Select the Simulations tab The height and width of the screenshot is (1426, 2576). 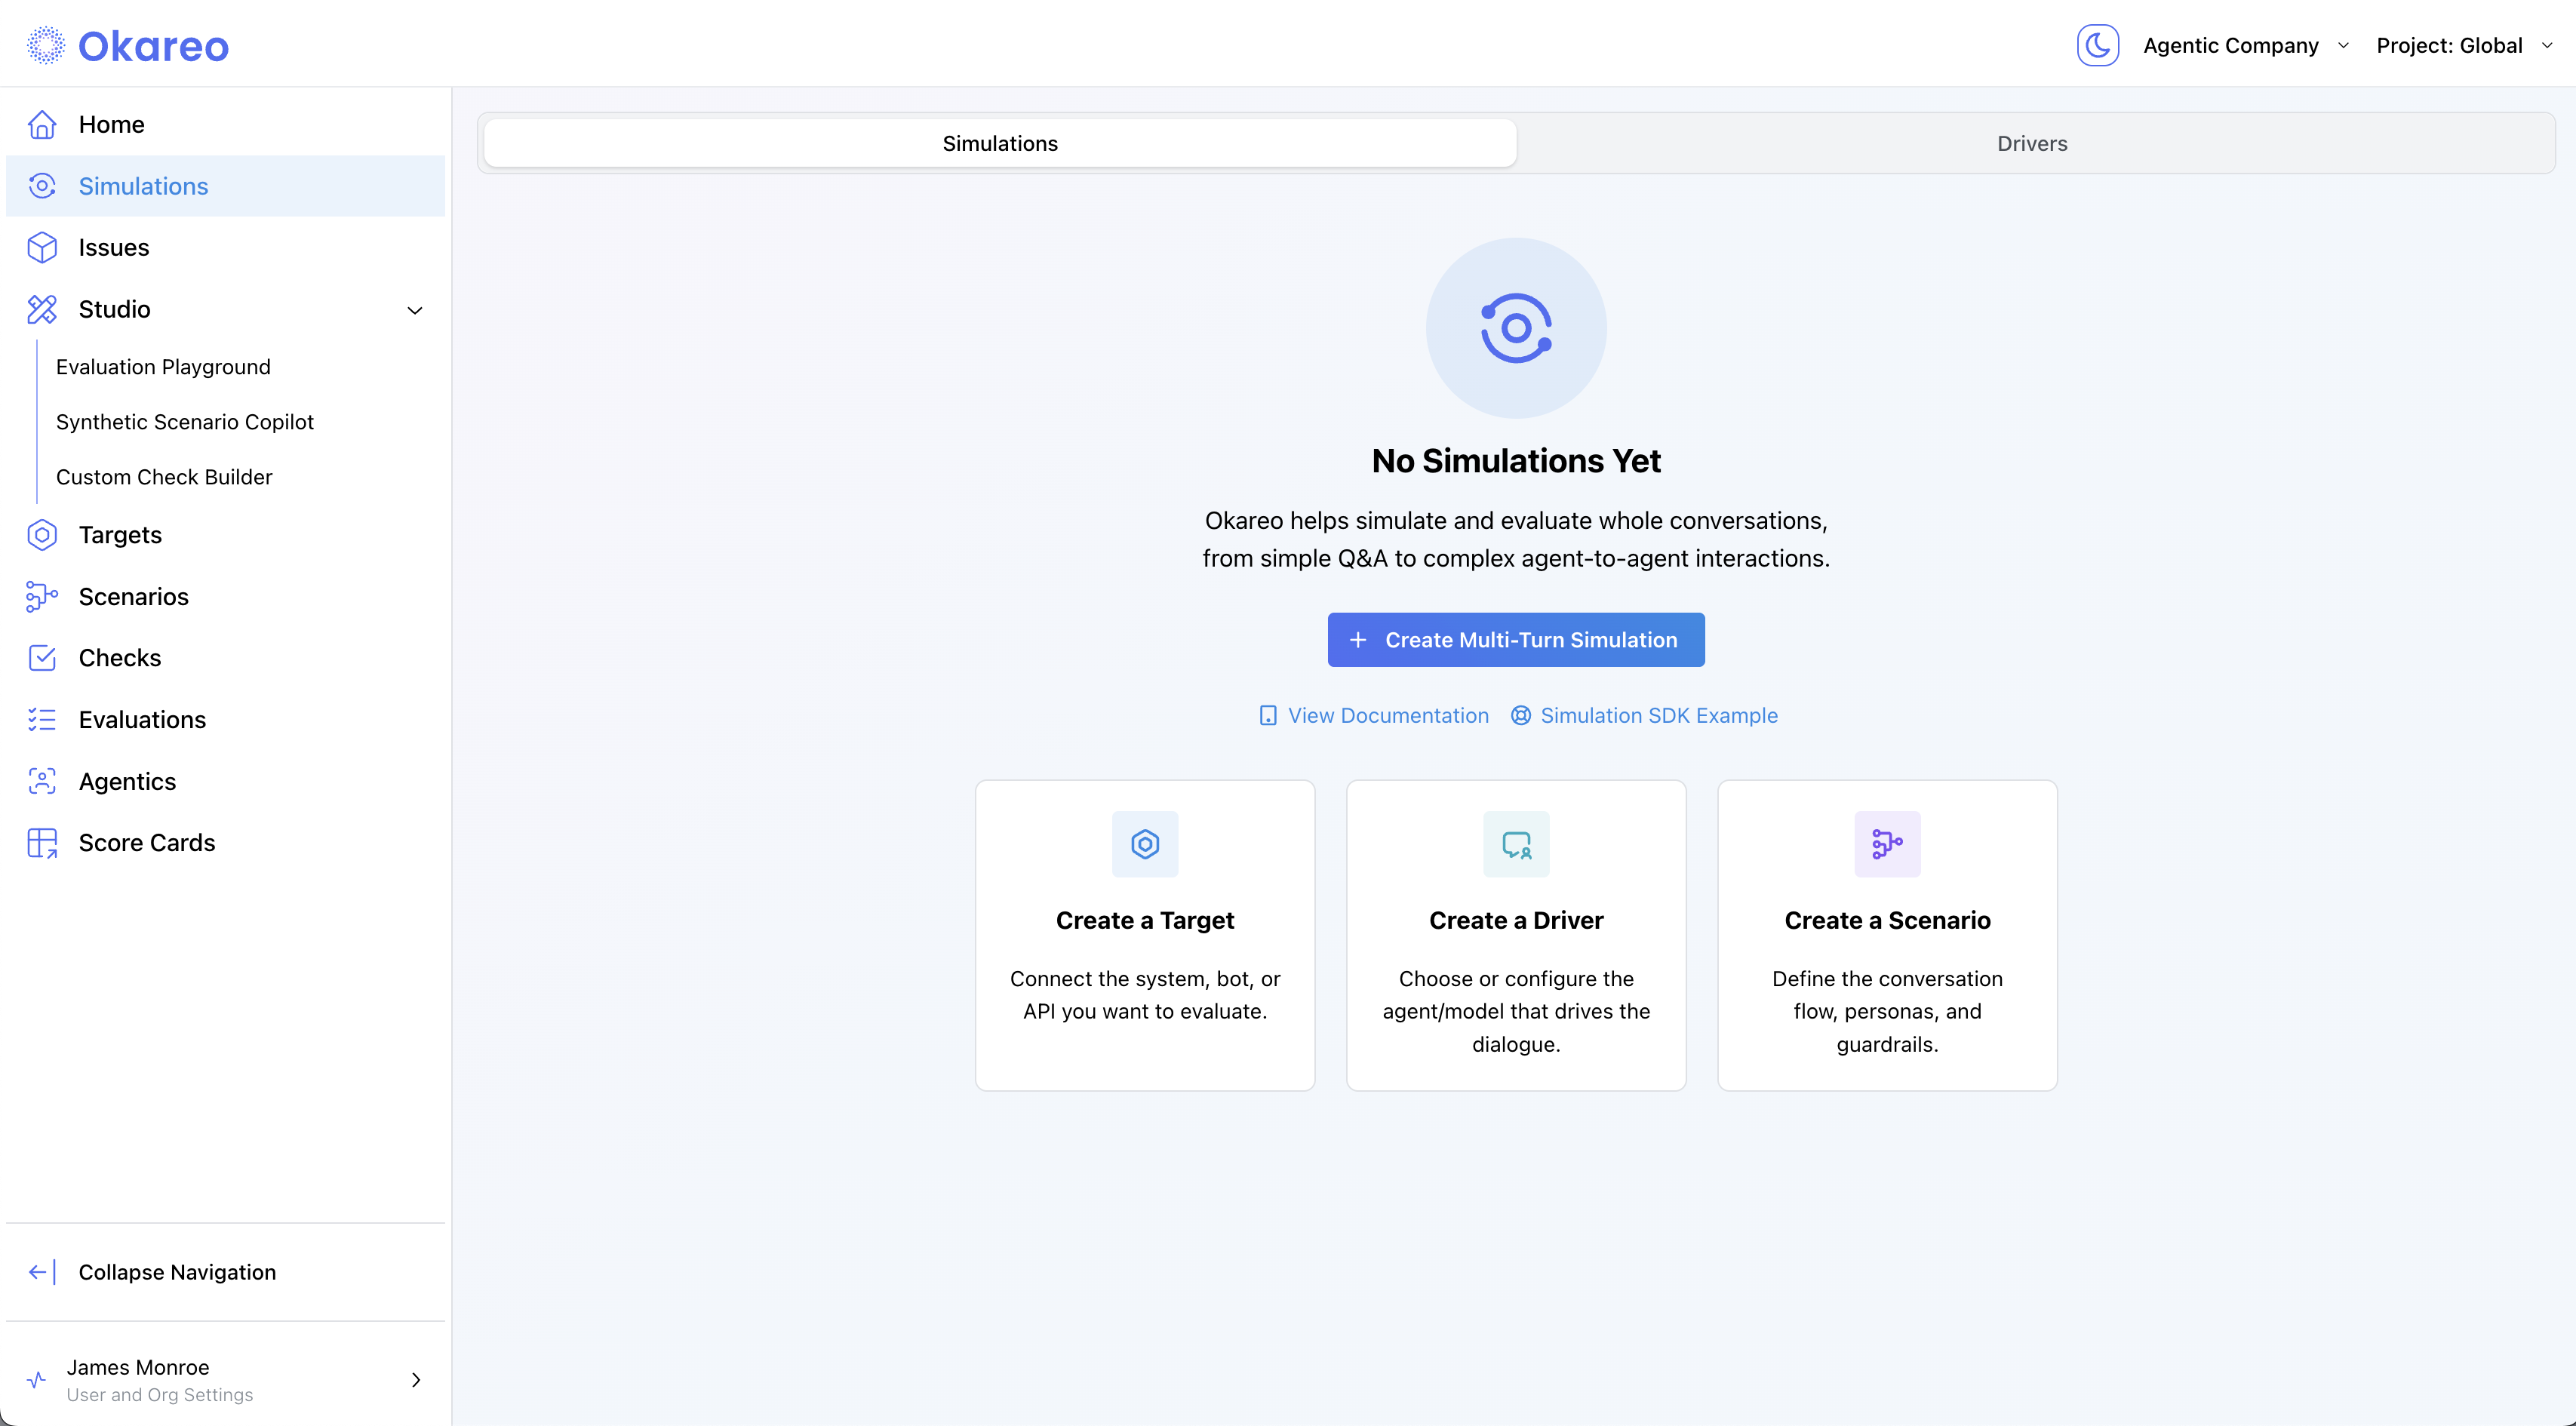[x=999, y=143]
